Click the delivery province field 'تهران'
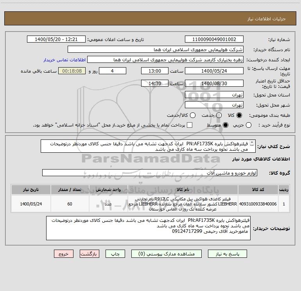Viewport: 301px width, 291px height. coord(214,95)
